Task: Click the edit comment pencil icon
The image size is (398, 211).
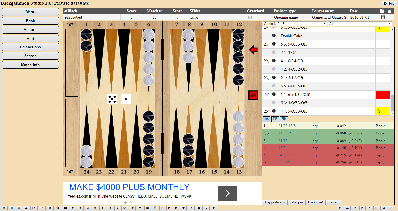Action: pos(275,119)
